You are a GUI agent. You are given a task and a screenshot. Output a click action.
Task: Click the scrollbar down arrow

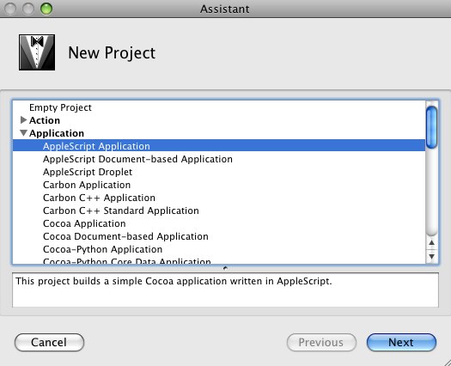[431, 256]
